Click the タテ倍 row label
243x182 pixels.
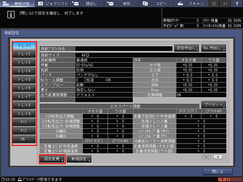coord(155,65)
